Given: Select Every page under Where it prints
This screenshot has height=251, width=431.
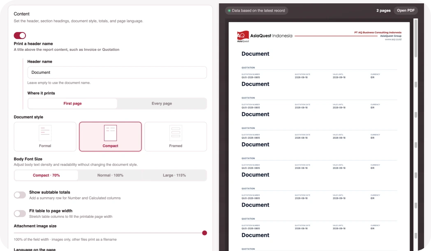Looking at the screenshot, I should click(162, 104).
